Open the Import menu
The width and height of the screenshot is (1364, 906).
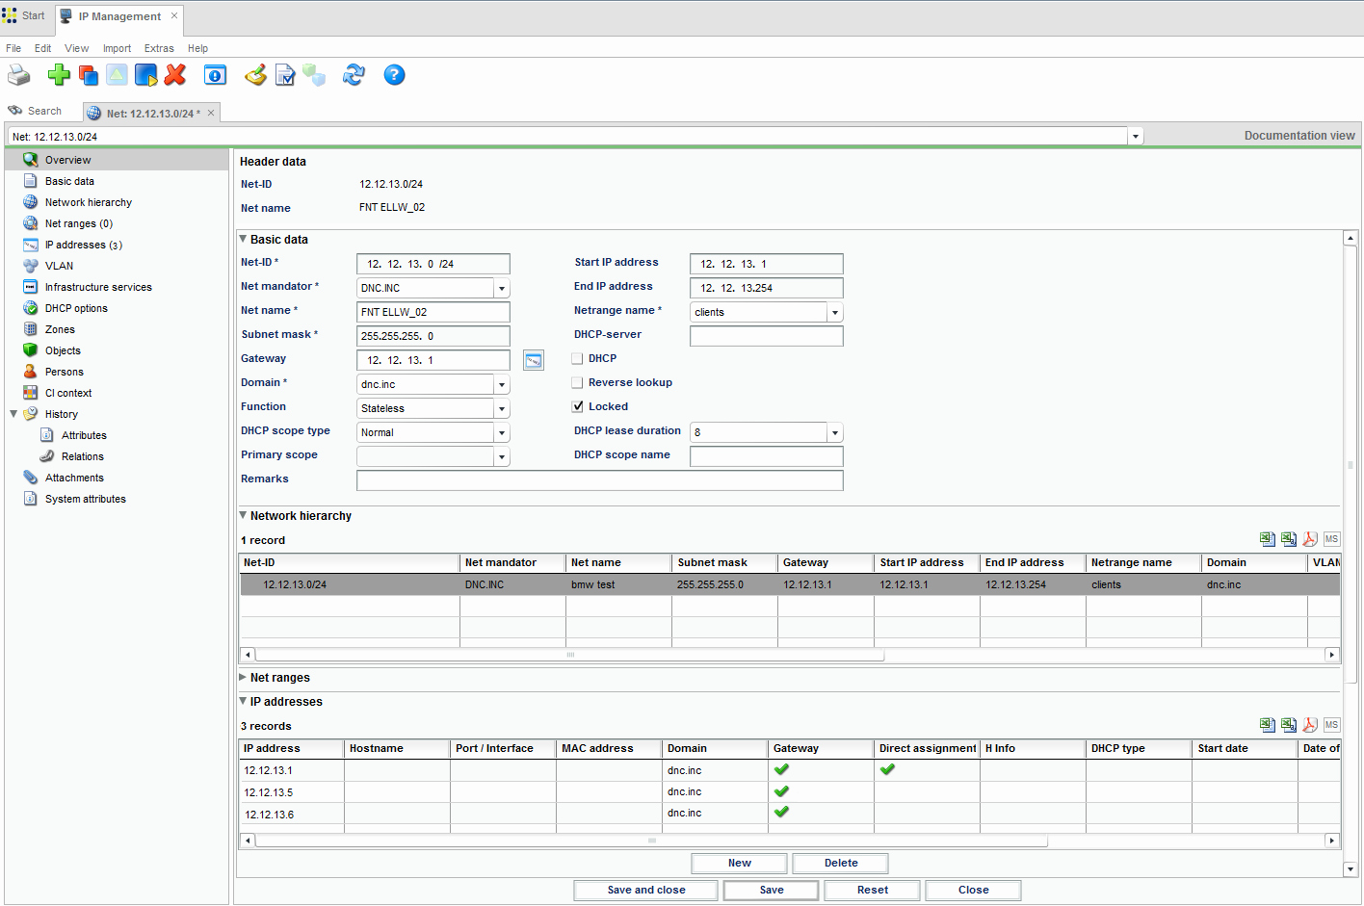(x=117, y=48)
